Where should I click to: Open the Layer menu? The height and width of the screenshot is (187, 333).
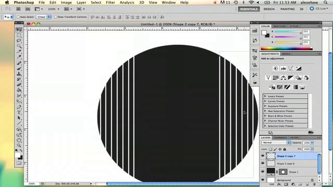click(81, 3)
